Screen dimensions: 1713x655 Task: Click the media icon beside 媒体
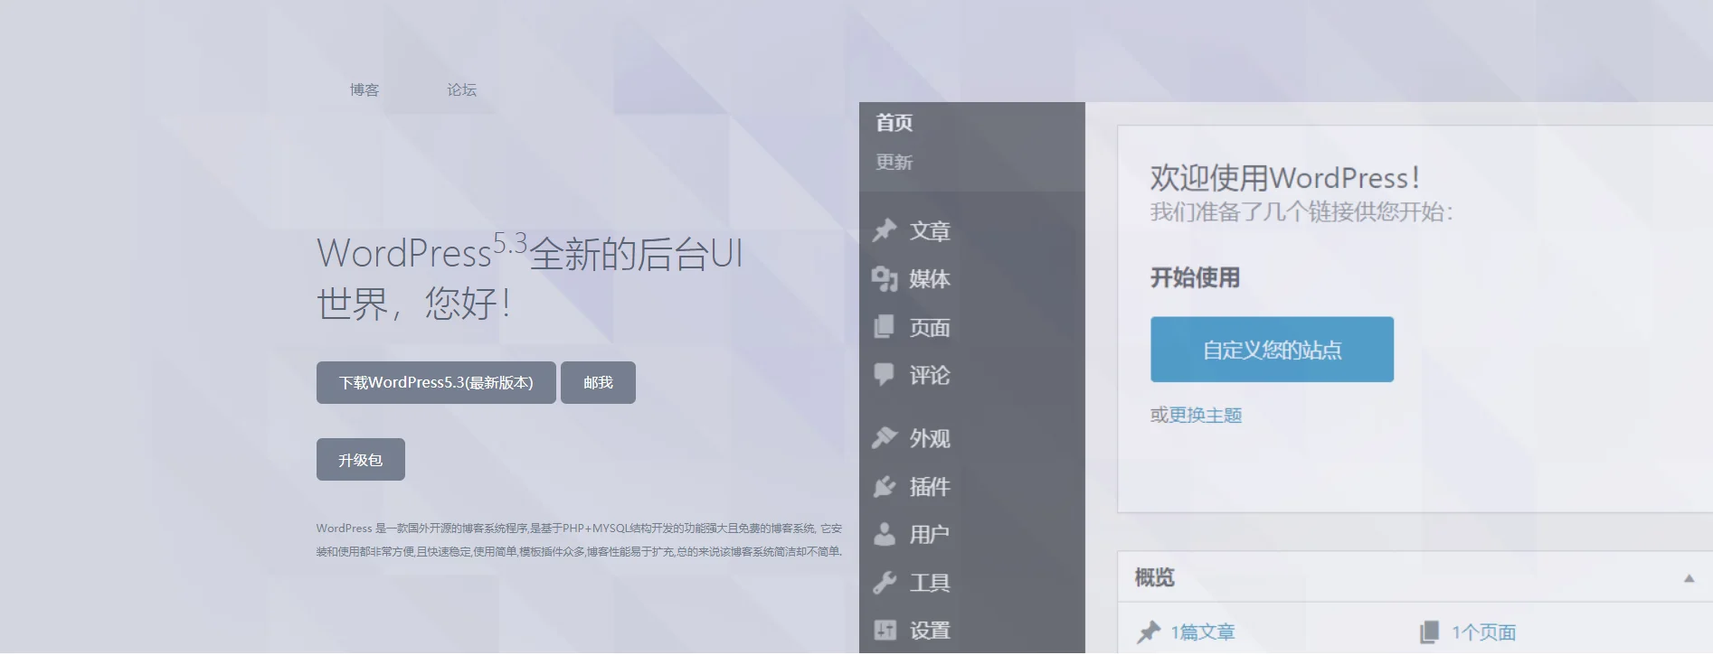(x=885, y=279)
